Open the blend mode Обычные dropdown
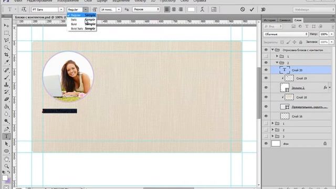Viewport: 336px width, 189px height. 286,34
